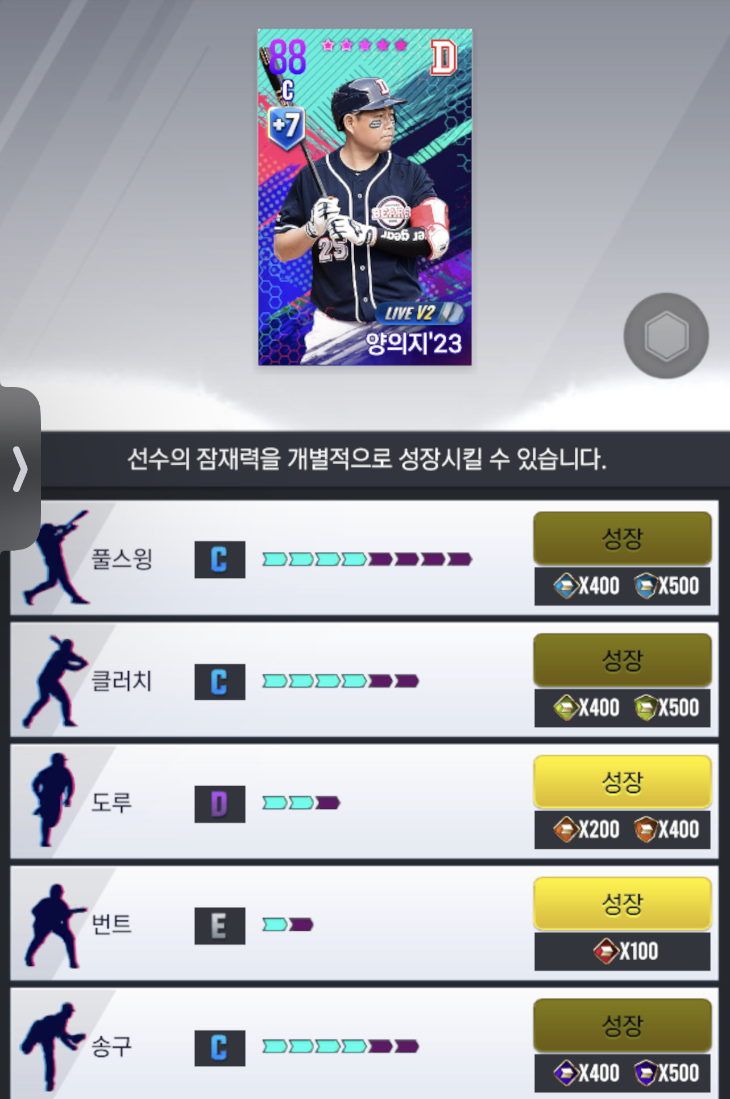Click the yellow 성장 button for 번트
The height and width of the screenshot is (1099, 730).
[x=623, y=903]
